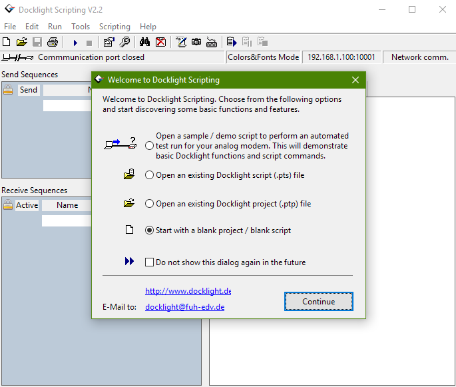
Task: Print using the printer toolbar icon
Action: point(53,42)
